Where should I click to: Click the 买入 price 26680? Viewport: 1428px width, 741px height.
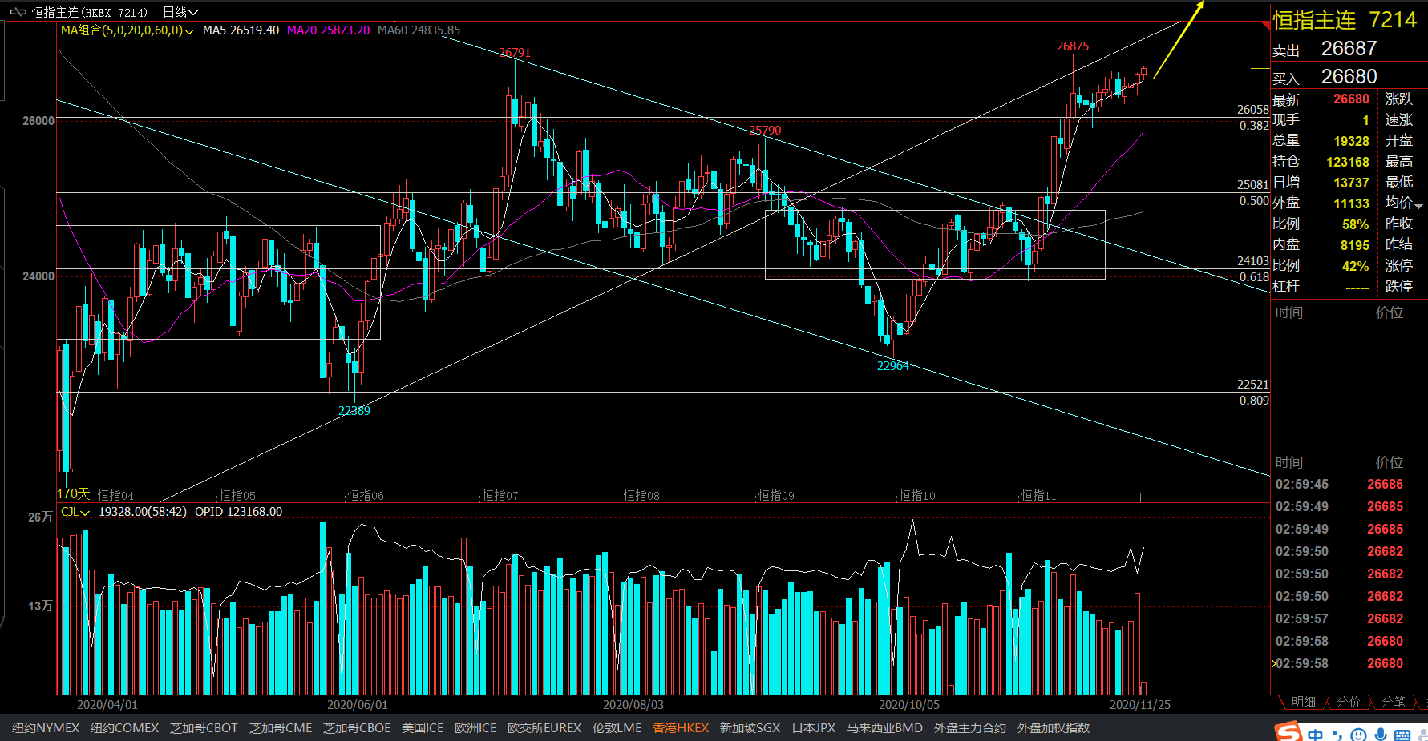[1349, 77]
